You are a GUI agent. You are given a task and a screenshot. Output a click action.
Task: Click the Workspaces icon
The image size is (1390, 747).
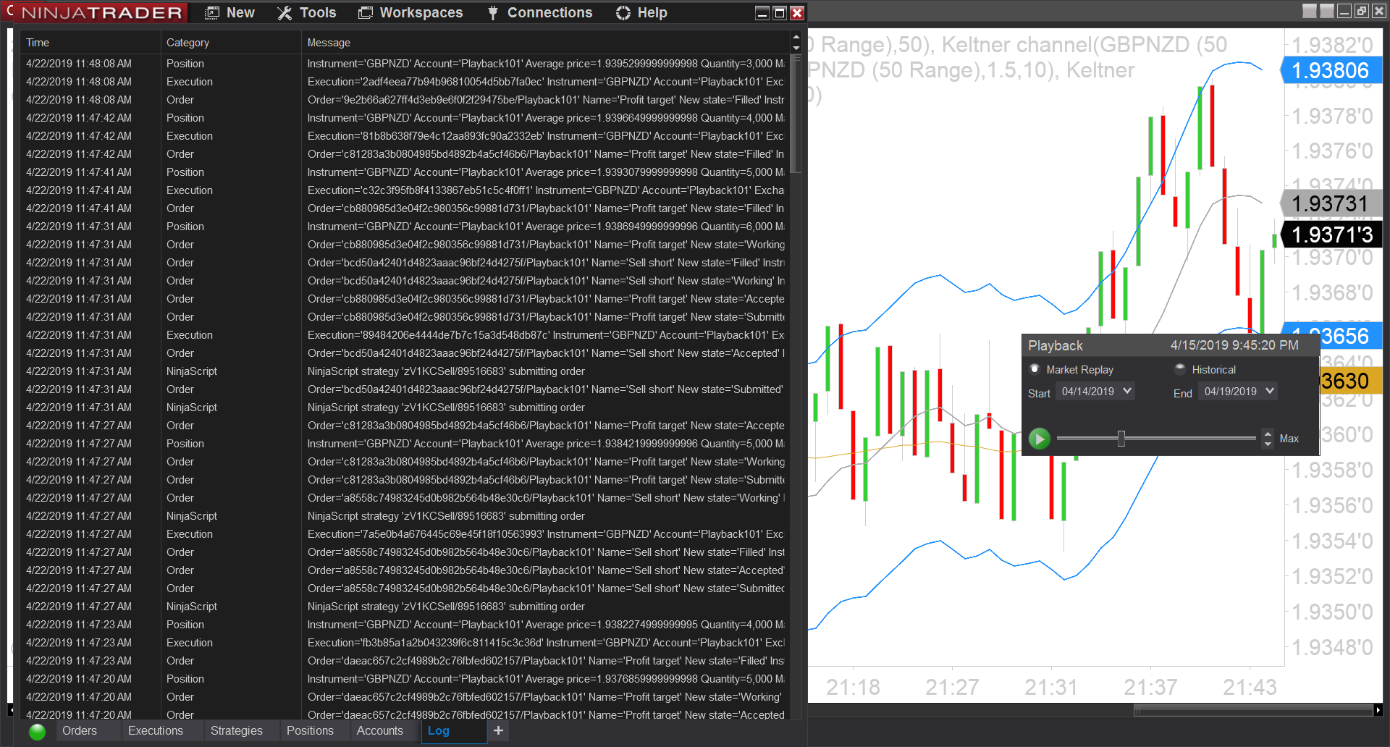pos(366,13)
